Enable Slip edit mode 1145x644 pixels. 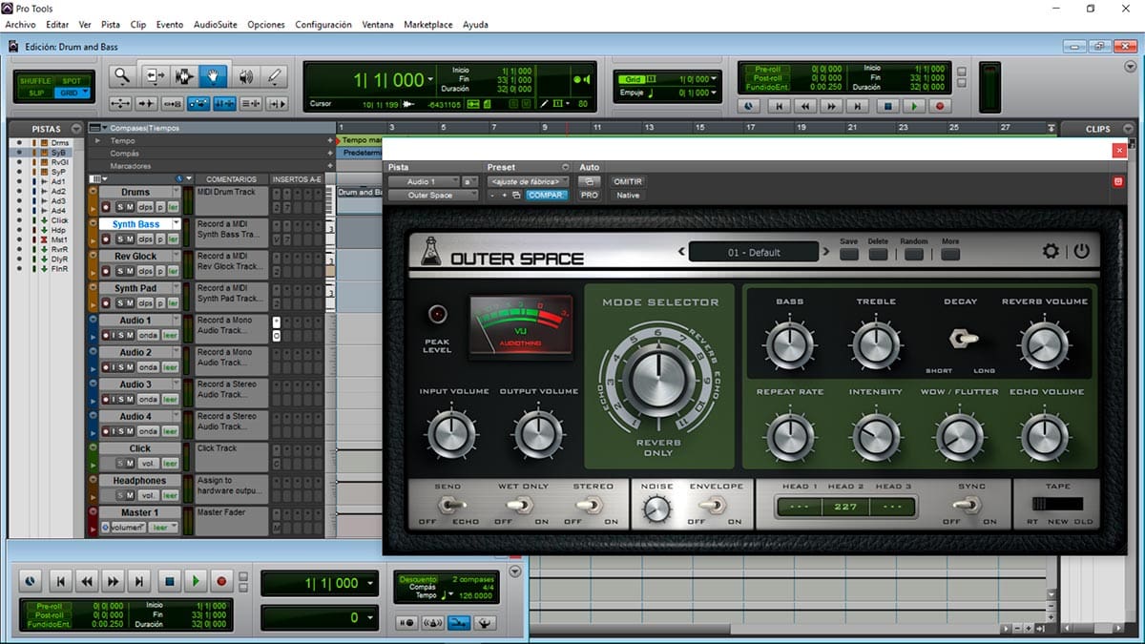click(x=36, y=93)
